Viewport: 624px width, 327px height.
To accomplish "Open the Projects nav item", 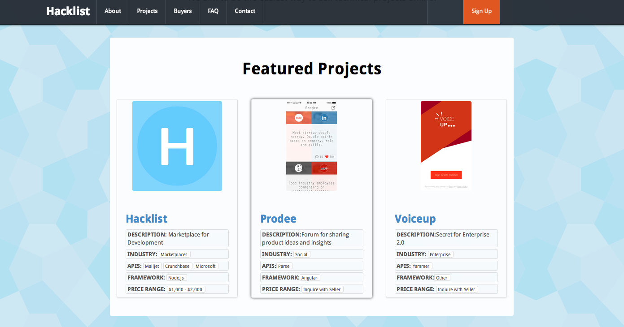I will (147, 11).
